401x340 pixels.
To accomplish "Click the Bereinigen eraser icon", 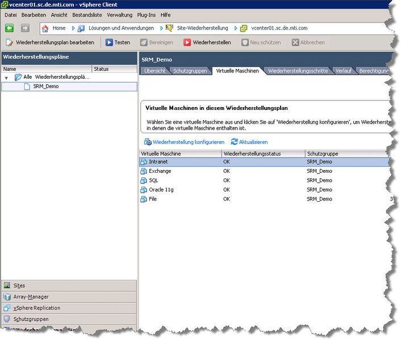I will pos(144,42).
